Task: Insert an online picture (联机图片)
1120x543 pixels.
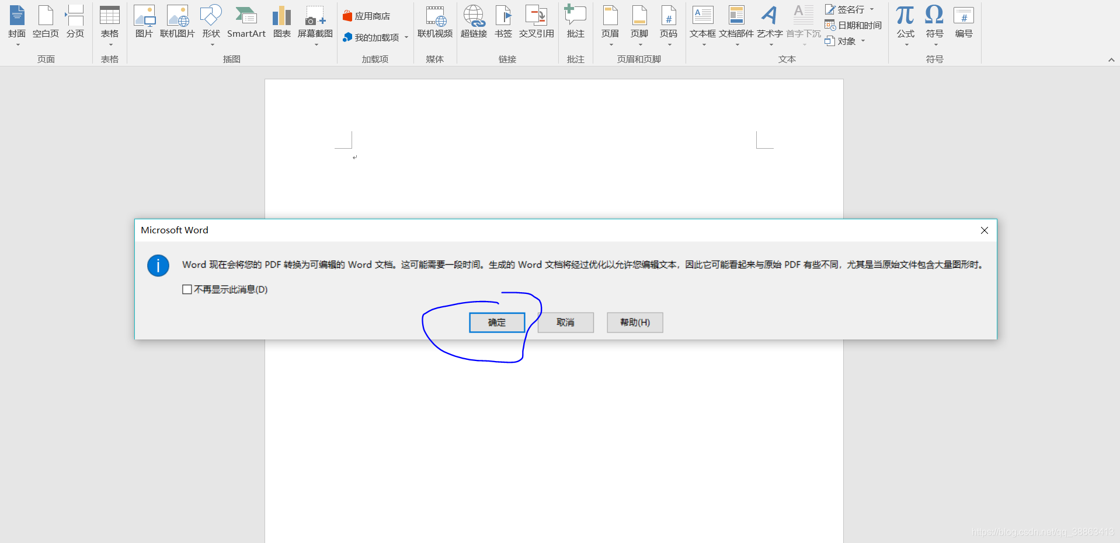Action: [178, 23]
